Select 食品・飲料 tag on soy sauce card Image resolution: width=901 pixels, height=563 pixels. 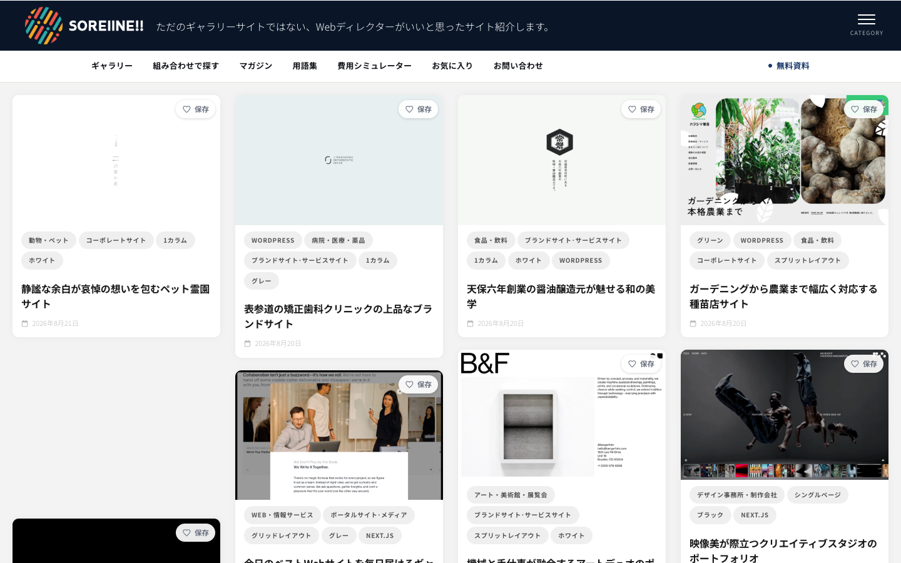coord(491,240)
